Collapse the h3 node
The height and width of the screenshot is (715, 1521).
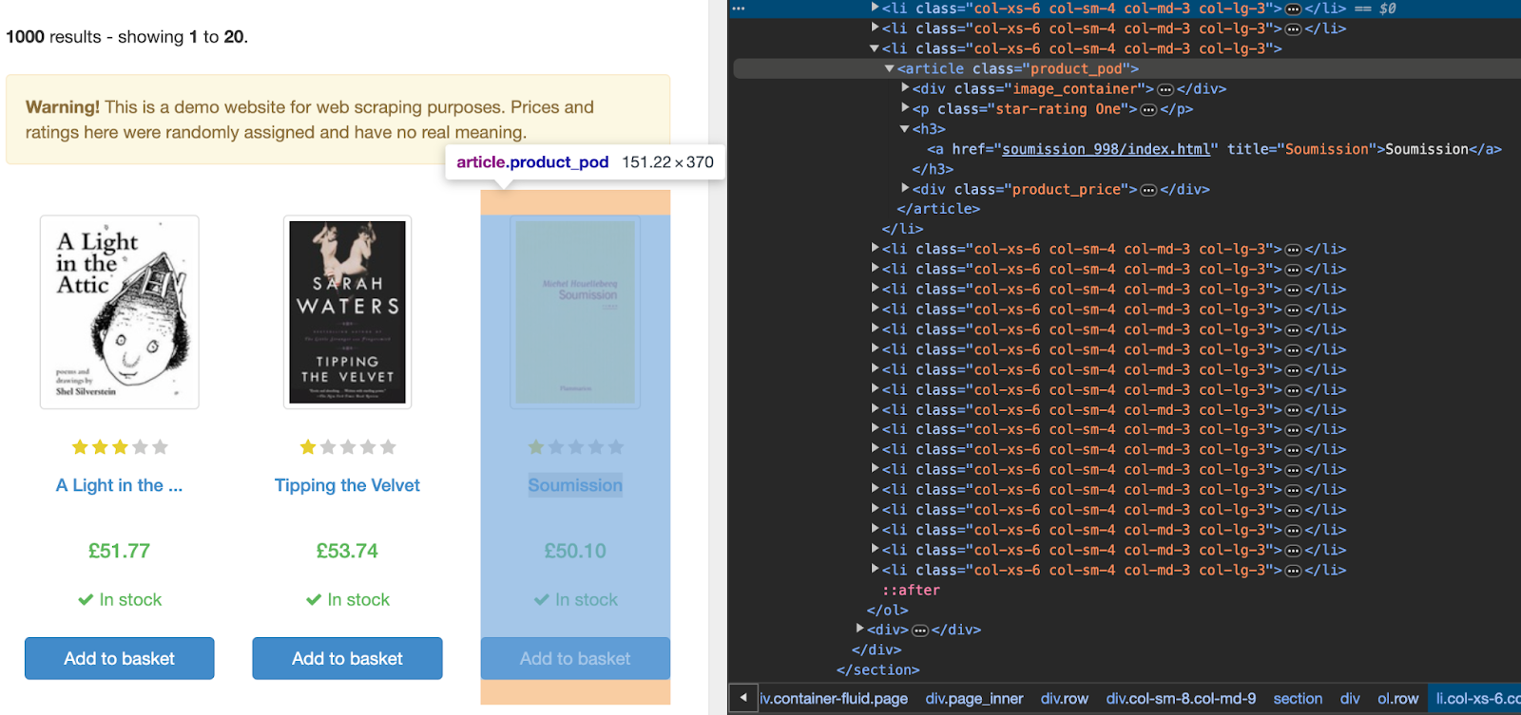905,128
